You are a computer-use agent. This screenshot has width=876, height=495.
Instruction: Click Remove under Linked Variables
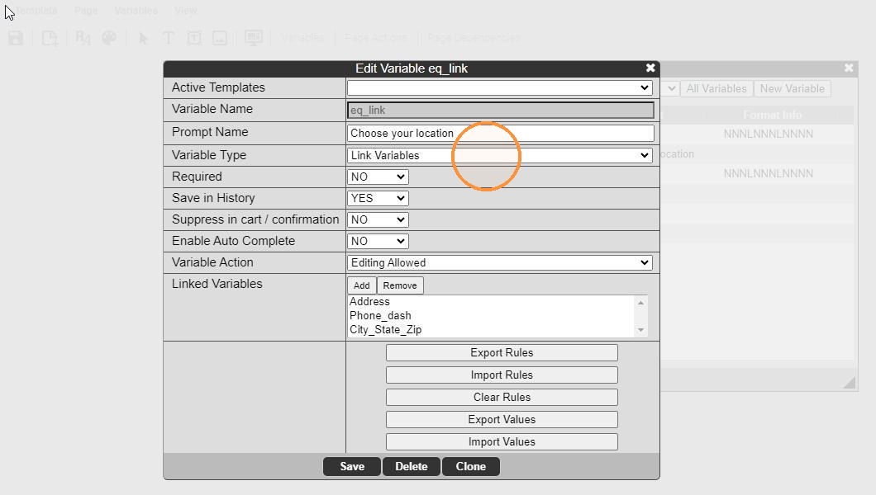tap(400, 285)
